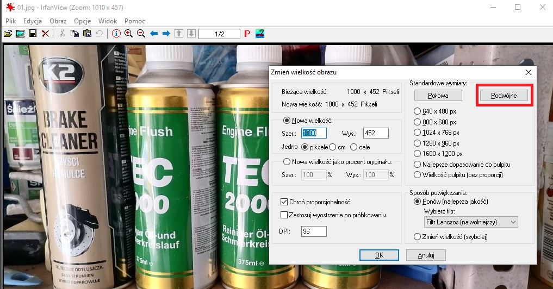
Task: Click the IrfanView About picture icon
Action: tap(260, 34)
